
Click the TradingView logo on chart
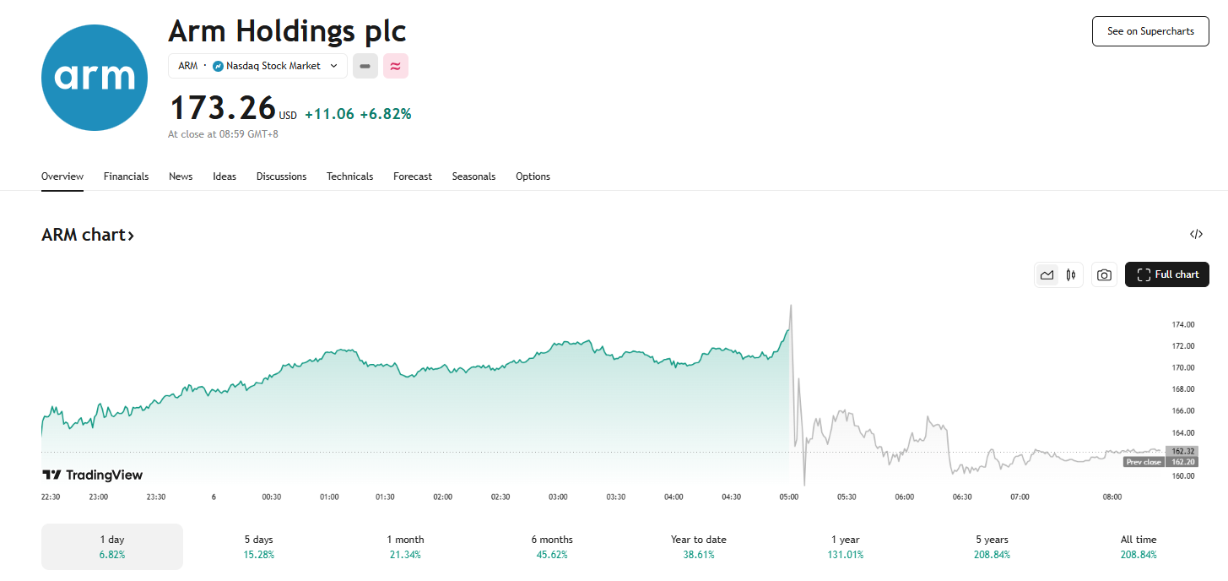click(x=93, y=475)
